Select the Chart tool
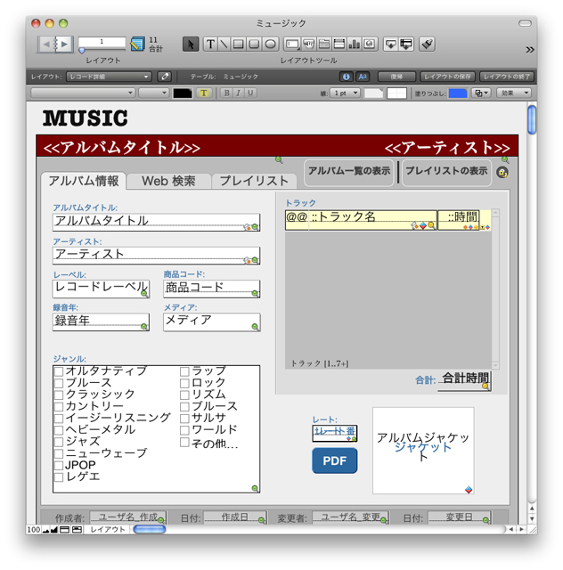This screenshot has width=563, height=570. tap(355, 45)
